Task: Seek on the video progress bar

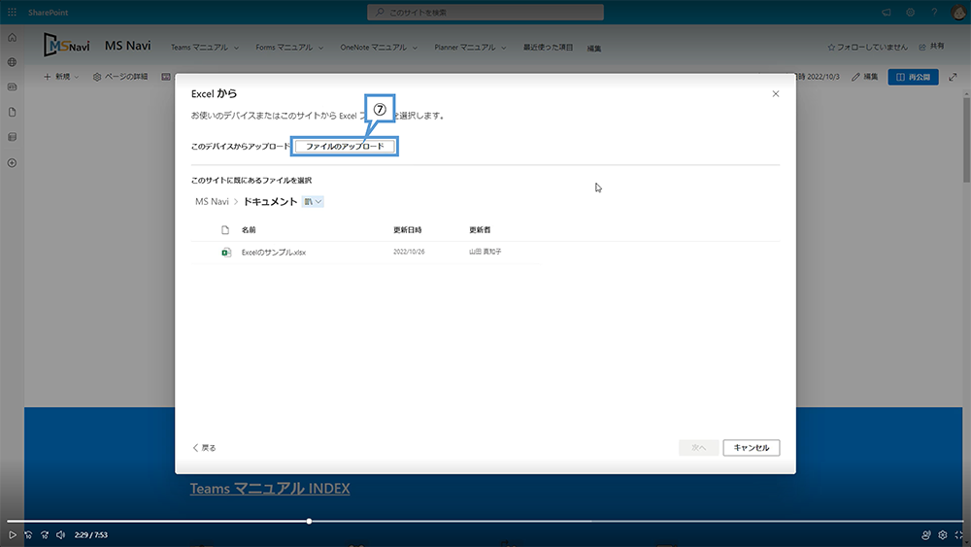Action: point(485,521)
